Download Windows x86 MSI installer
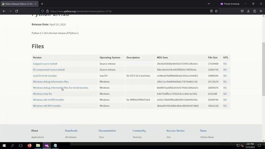The width and height of the screenshot is (265, 149). point(47,106)
